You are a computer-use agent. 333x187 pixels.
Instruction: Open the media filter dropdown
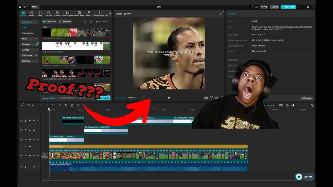[105, 22]
